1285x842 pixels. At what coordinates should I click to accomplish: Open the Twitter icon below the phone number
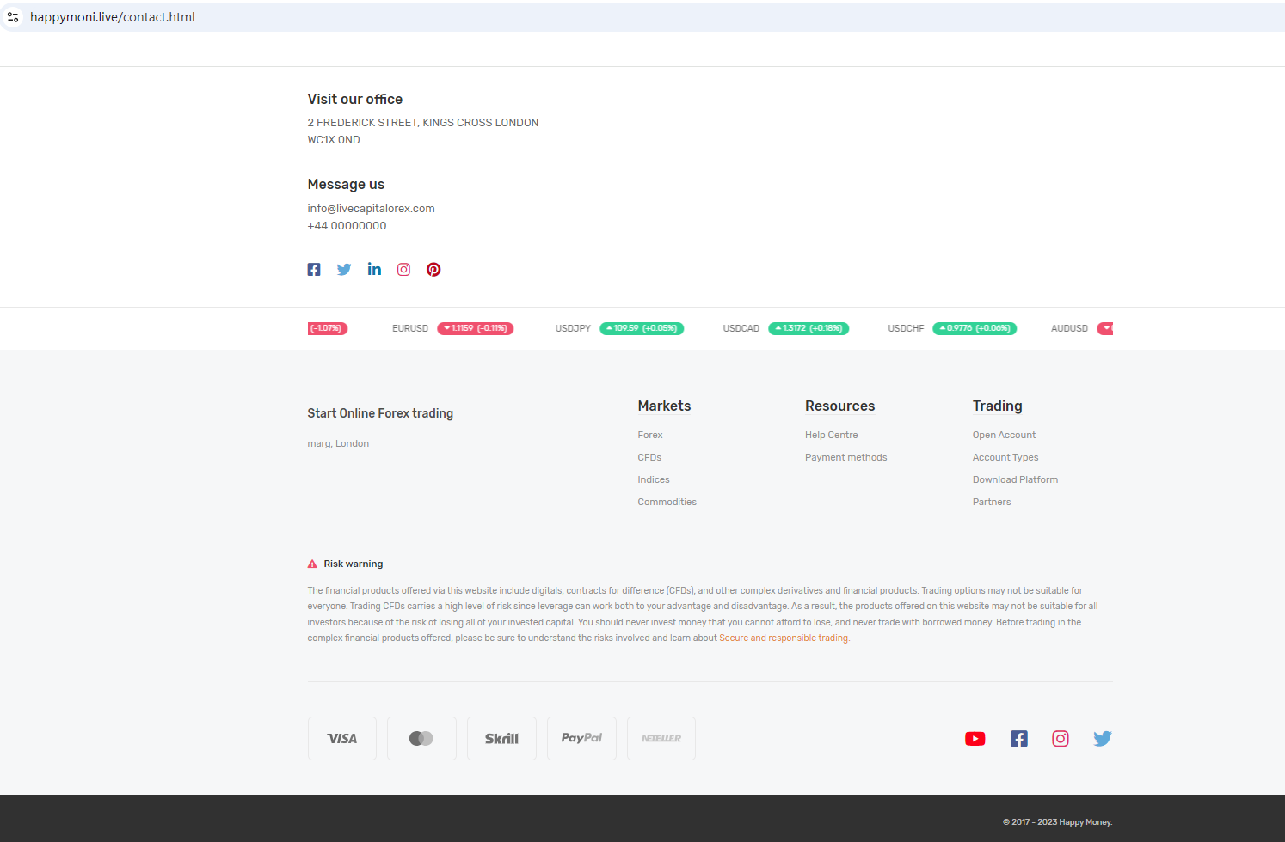coord(344,270)
